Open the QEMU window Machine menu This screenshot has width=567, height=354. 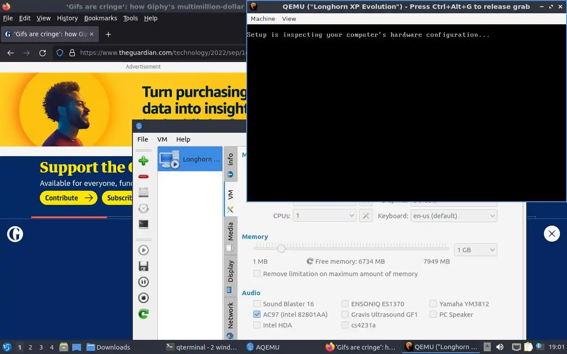pos(263,19)
